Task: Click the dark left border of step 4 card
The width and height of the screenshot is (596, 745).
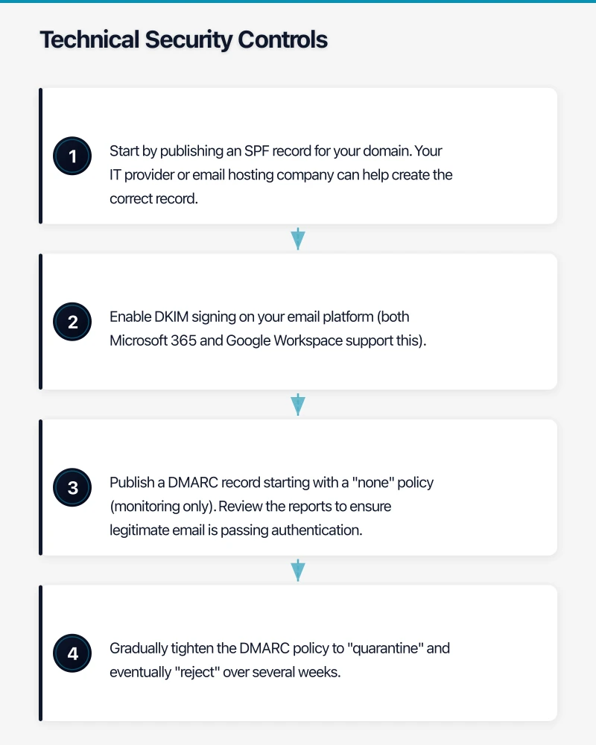Action: pyautogui.click(x=40, y=653)
